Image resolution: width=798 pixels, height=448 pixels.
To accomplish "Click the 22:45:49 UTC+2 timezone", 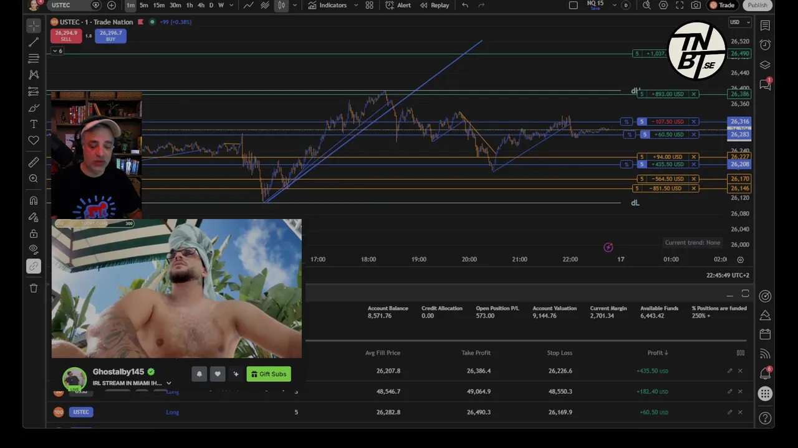I will pos(728,275).
